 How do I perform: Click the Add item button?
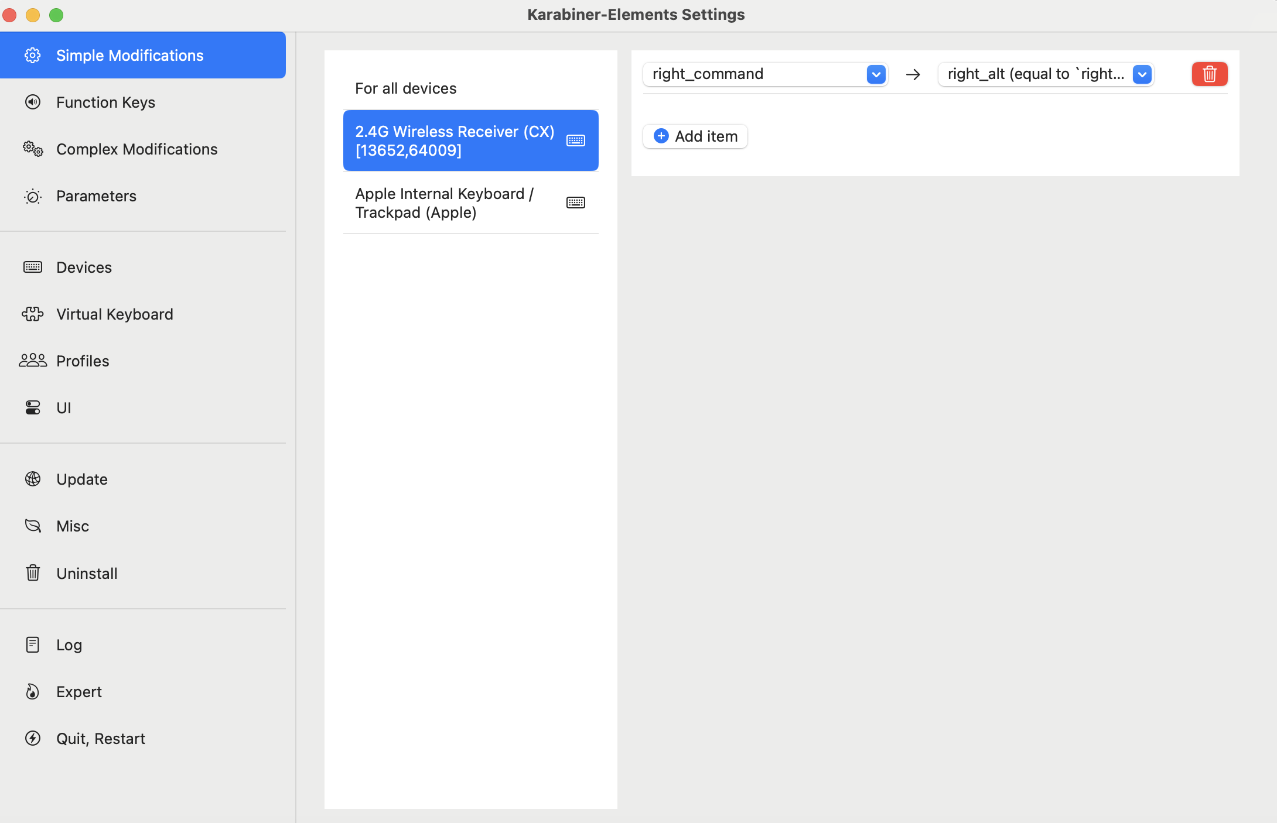pyautogui.click(x=695, y=136)
